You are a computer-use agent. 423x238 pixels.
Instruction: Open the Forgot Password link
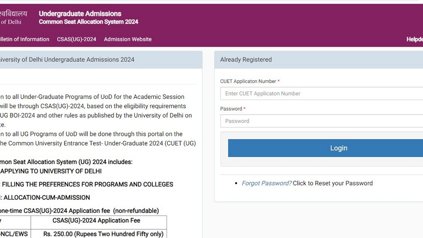coord(267,183)
